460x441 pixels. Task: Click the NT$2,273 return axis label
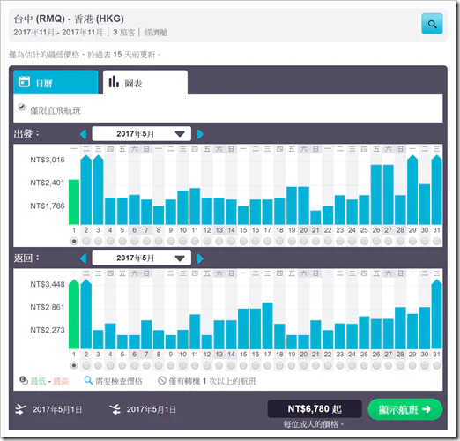pos(48,330)
